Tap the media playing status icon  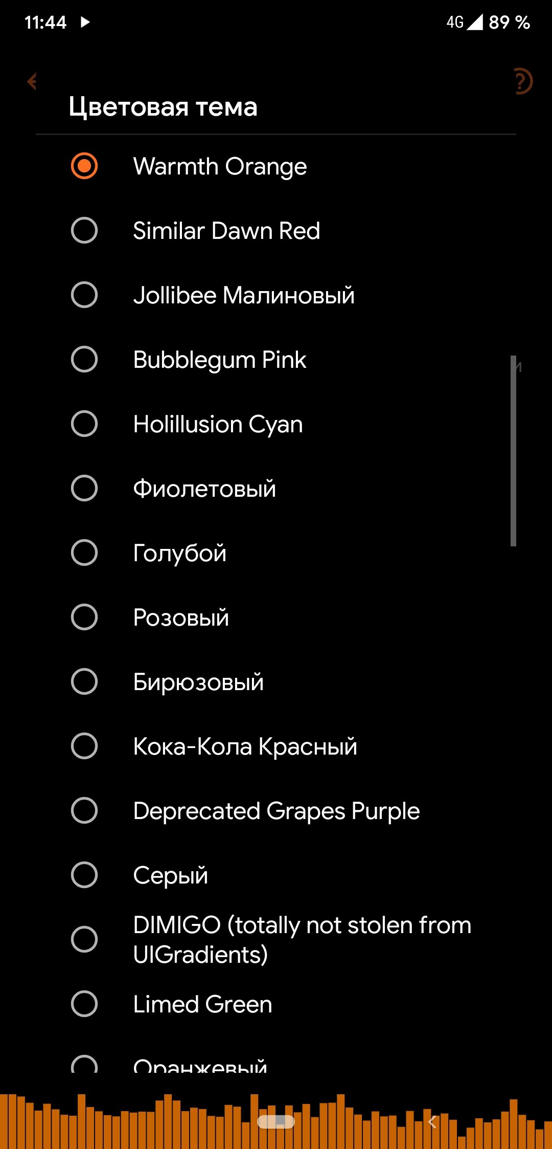pos(85,22)
